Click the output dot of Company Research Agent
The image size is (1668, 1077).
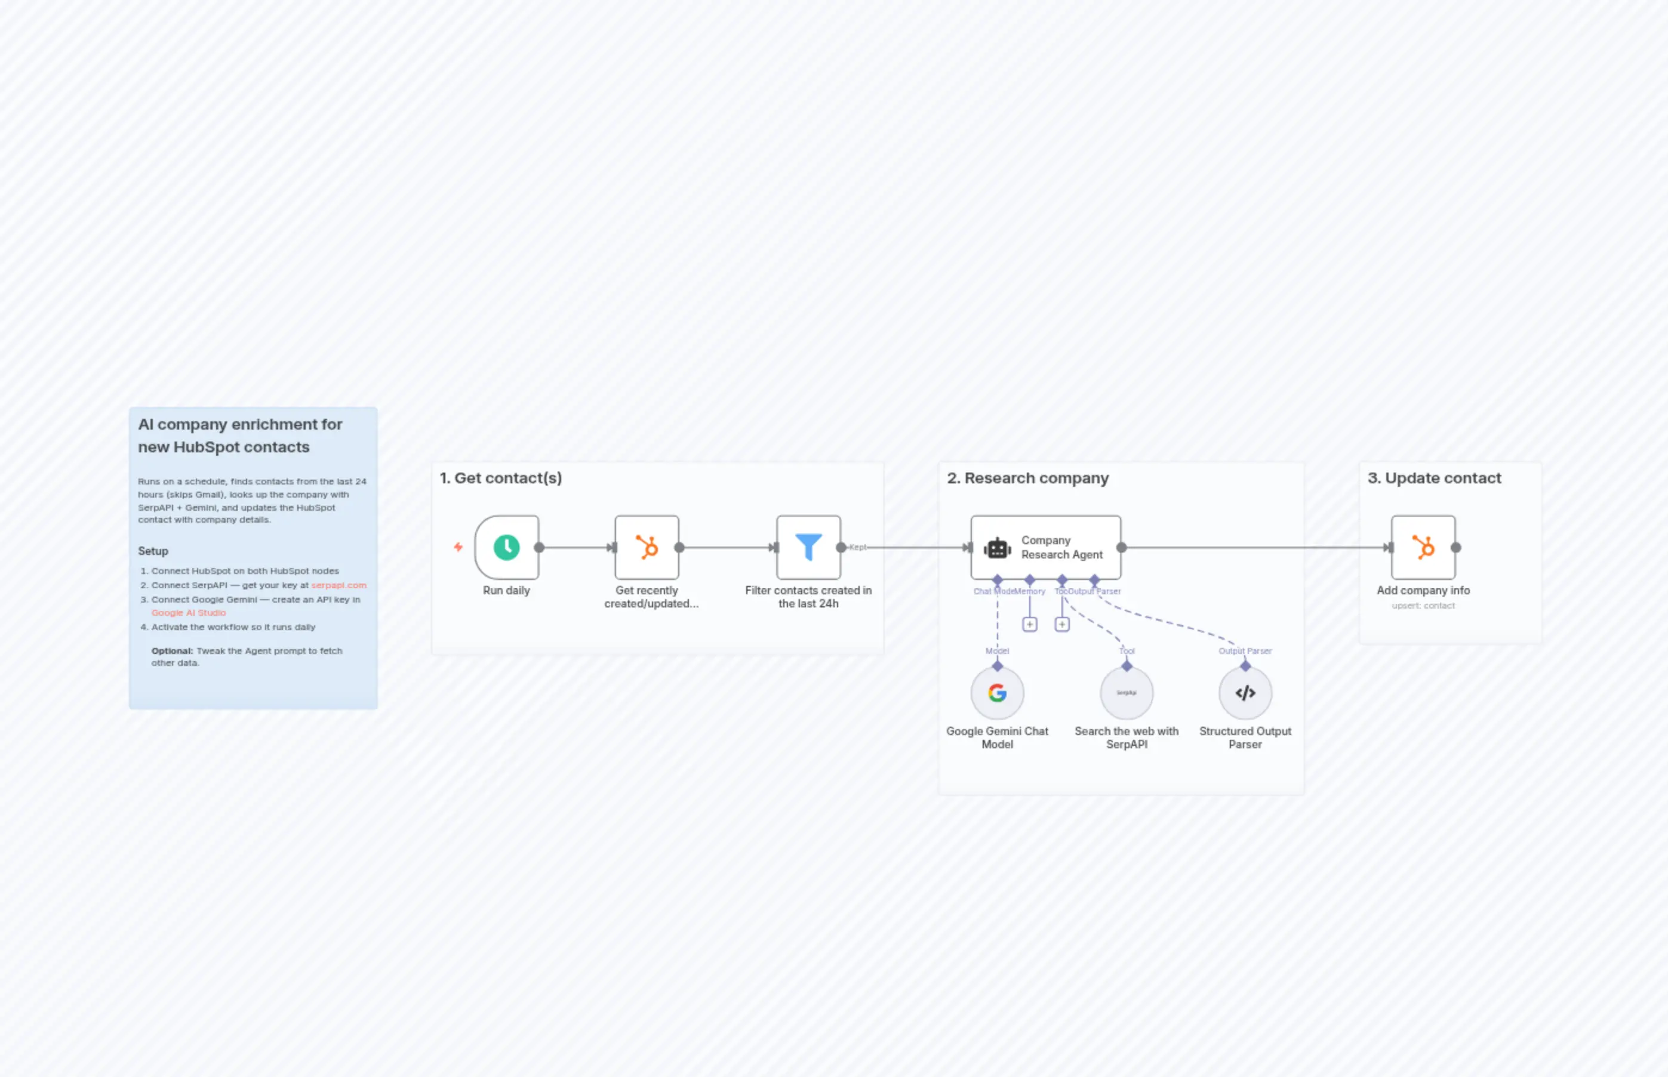1122,548
